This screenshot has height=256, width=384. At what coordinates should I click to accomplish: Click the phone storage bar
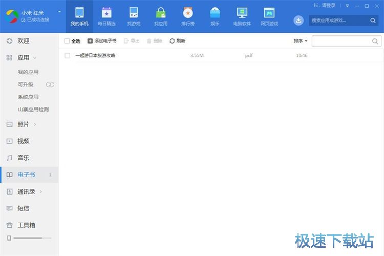point(32,238)
